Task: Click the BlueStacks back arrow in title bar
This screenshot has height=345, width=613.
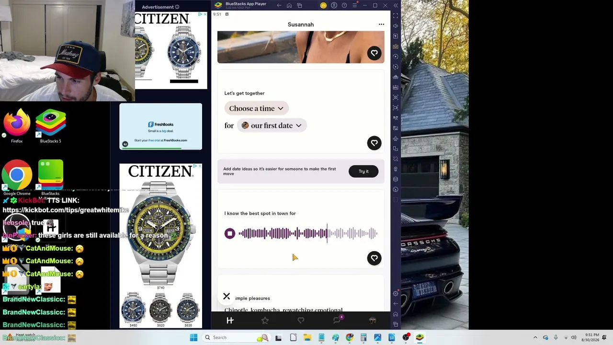Action: 279,5
